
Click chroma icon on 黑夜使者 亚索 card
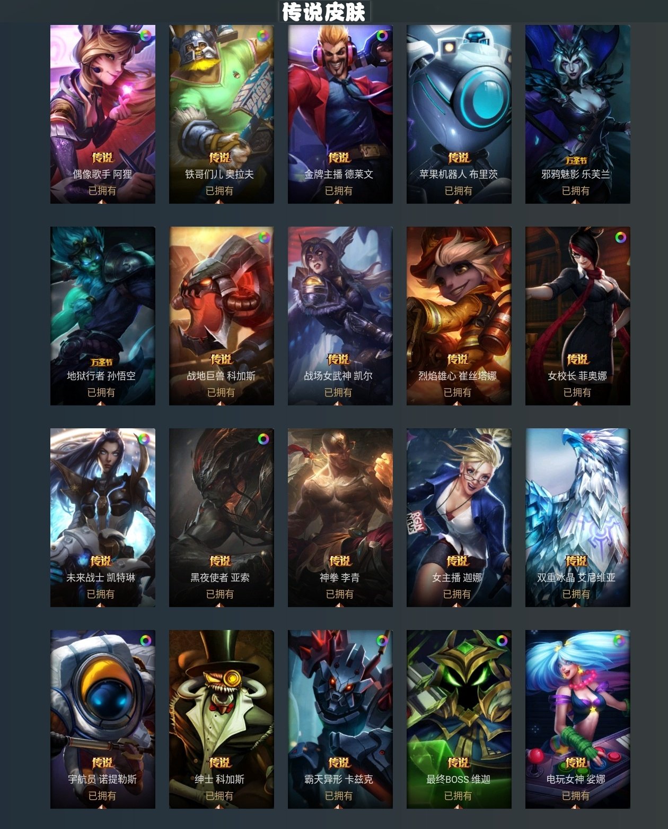[x=263, y=439]
